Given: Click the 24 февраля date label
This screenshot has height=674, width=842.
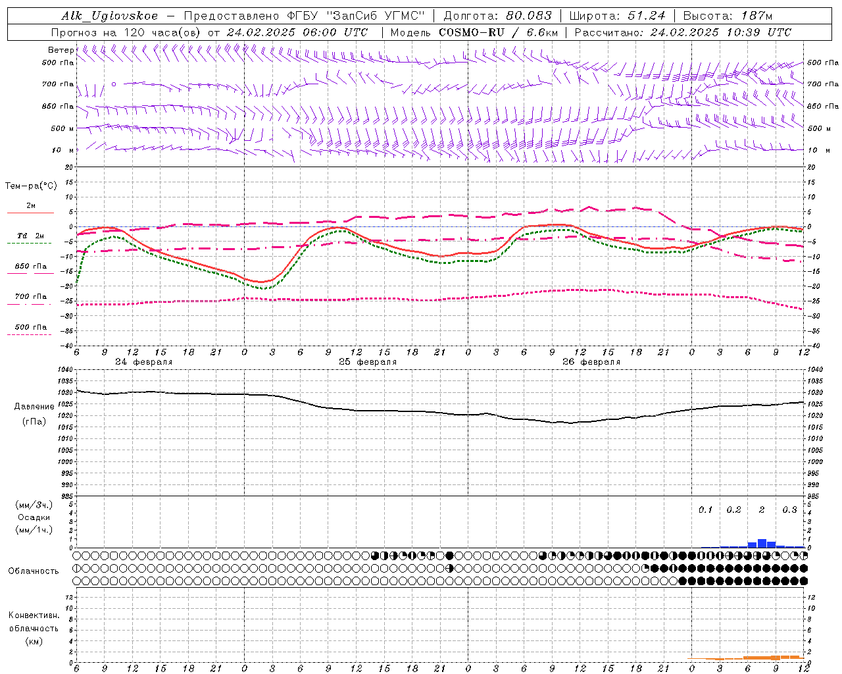Looking at the screenshot, I should tap(144, 362).
